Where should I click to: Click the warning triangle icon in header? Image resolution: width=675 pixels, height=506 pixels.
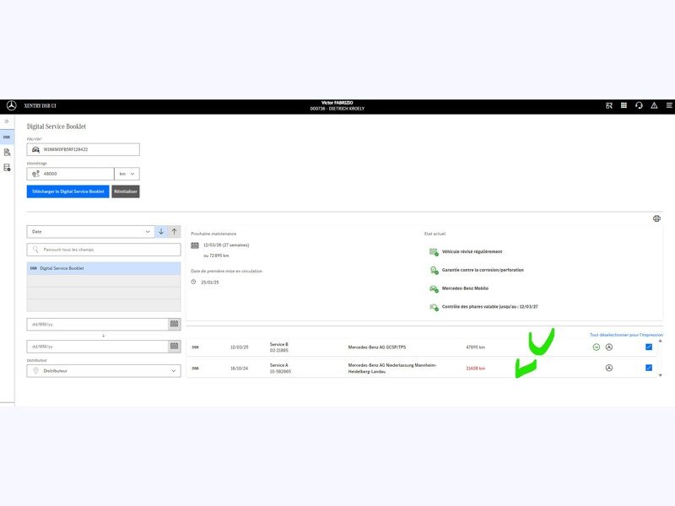[x=654, y=105]
